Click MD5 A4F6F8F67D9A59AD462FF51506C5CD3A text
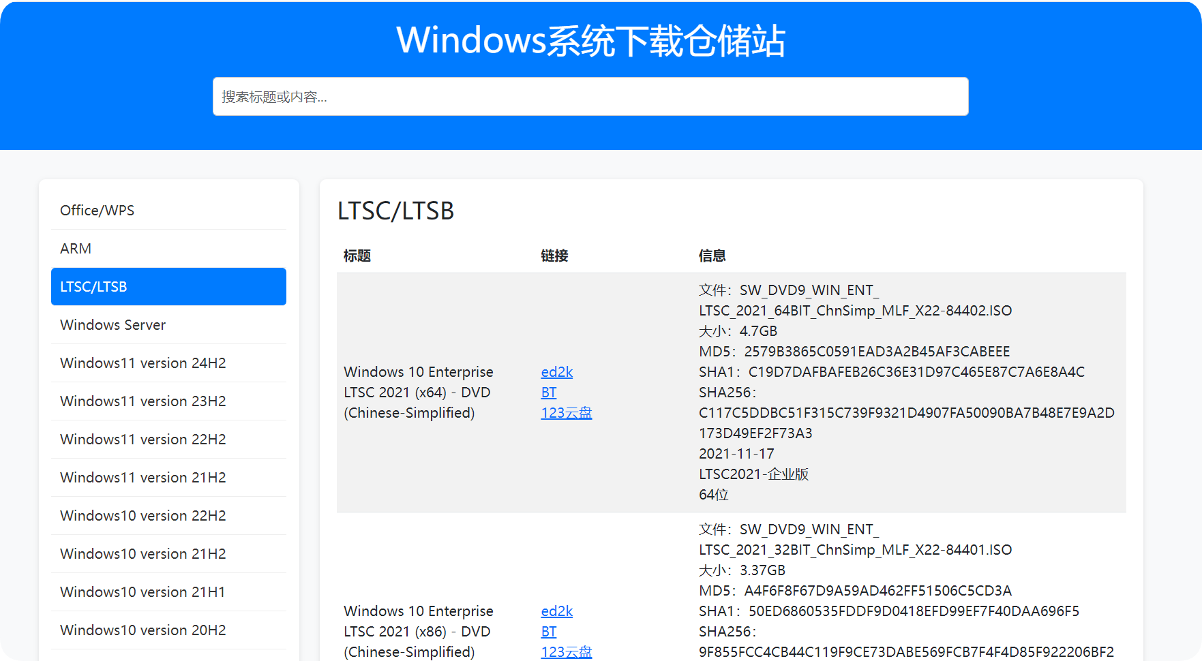The image size is (1202, 661). click(x=856, y=591)
